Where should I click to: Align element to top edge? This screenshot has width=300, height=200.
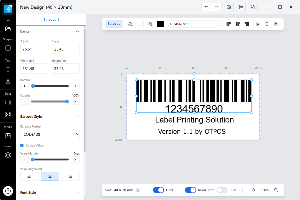[x=257, y=24]
